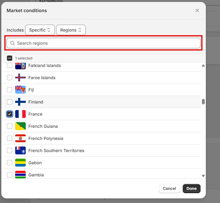The width and height of the screenshot is (220, 203).
Task: Click the French Southern Territories label
Action: tap(56, 151)
